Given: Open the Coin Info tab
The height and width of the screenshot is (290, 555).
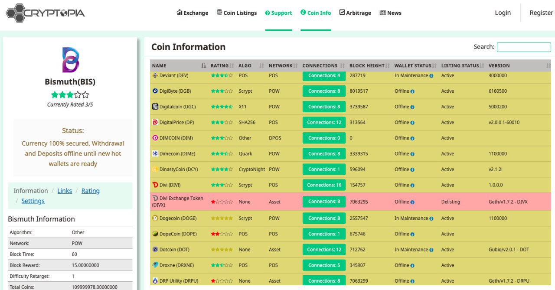Looking at the screenshot, I should 316,13.
